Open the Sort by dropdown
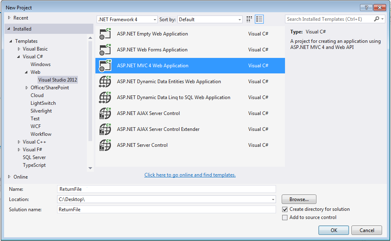Image resolution: width=391 pixels, height=241 pixels. pos(210,20)
